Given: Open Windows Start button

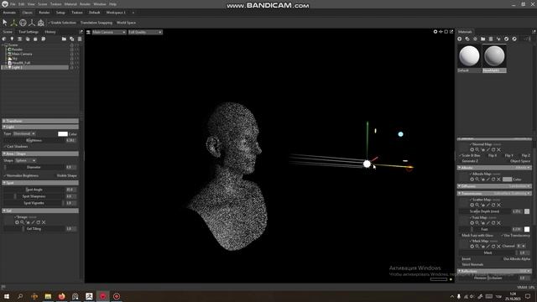Looking at the screenshot, I should tap(6, 296).
